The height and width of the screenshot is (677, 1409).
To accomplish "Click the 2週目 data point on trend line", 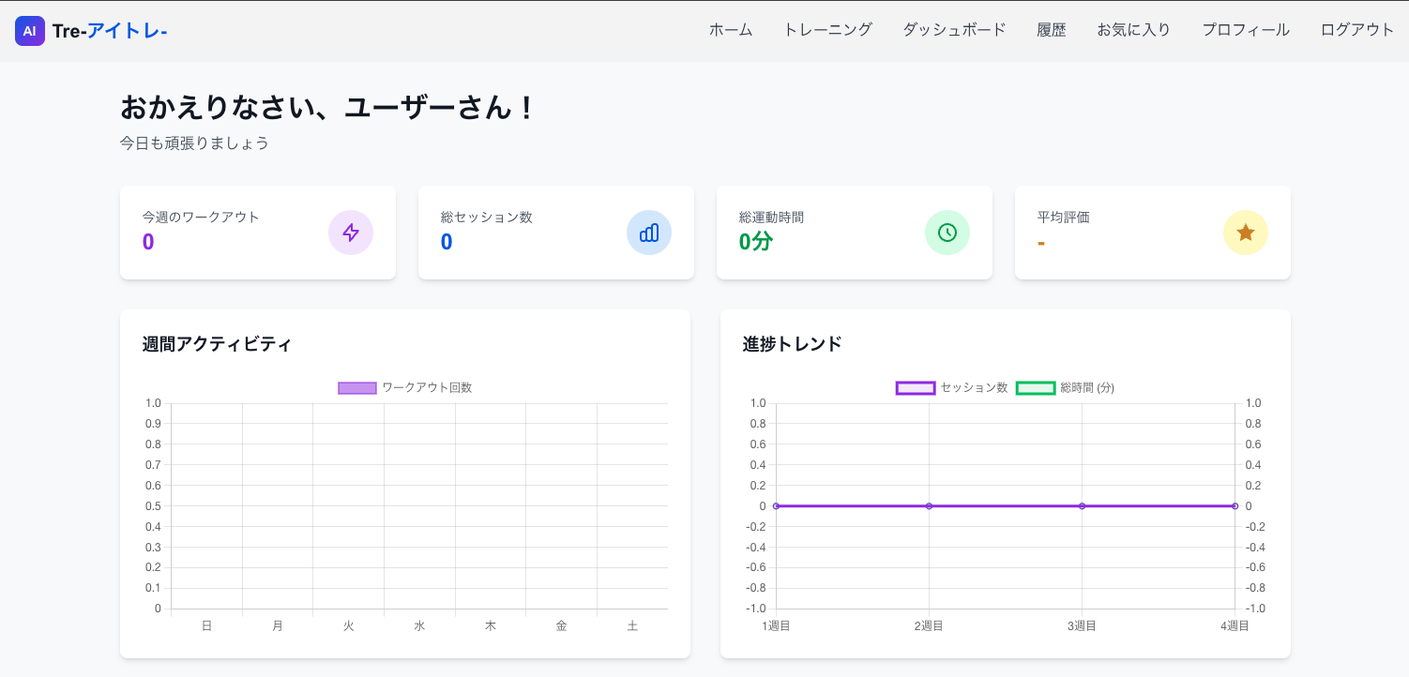I will click(x=929, y=506).
